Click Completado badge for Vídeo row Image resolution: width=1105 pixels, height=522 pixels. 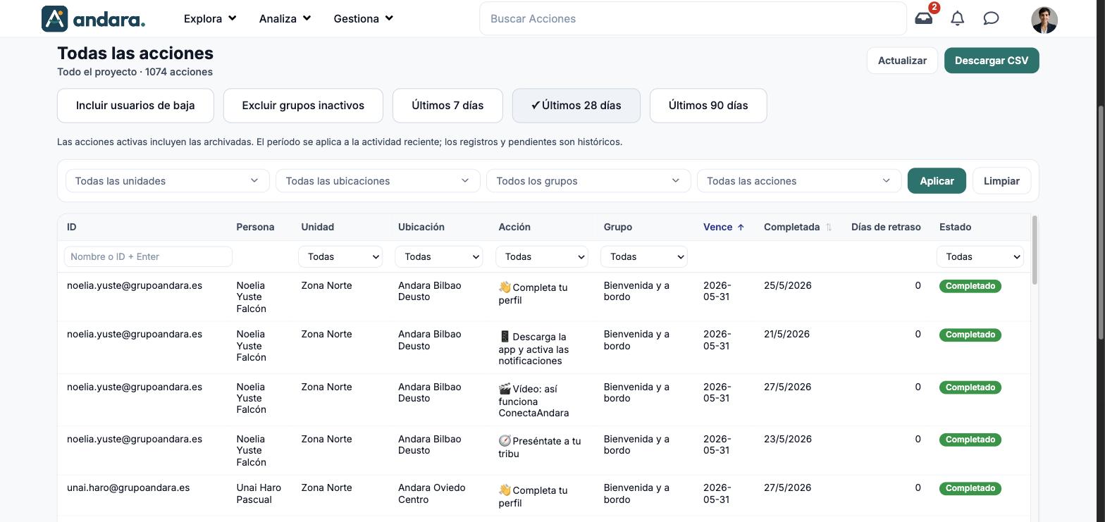point(970,387)
